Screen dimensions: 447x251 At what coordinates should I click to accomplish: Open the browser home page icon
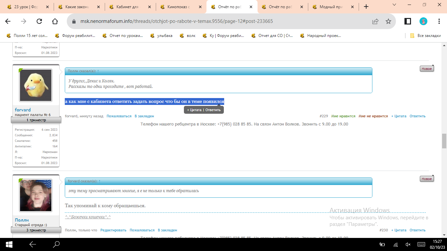(55, 21)
